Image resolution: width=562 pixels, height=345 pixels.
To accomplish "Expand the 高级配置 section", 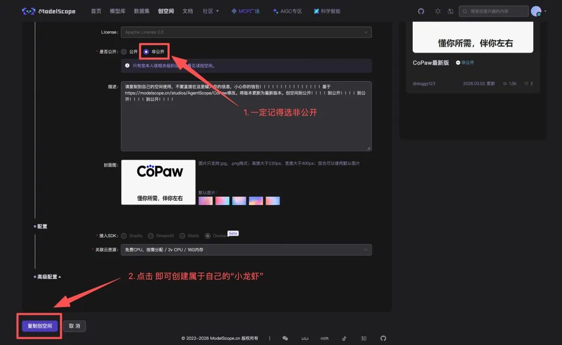I will (x=49, y=277).
